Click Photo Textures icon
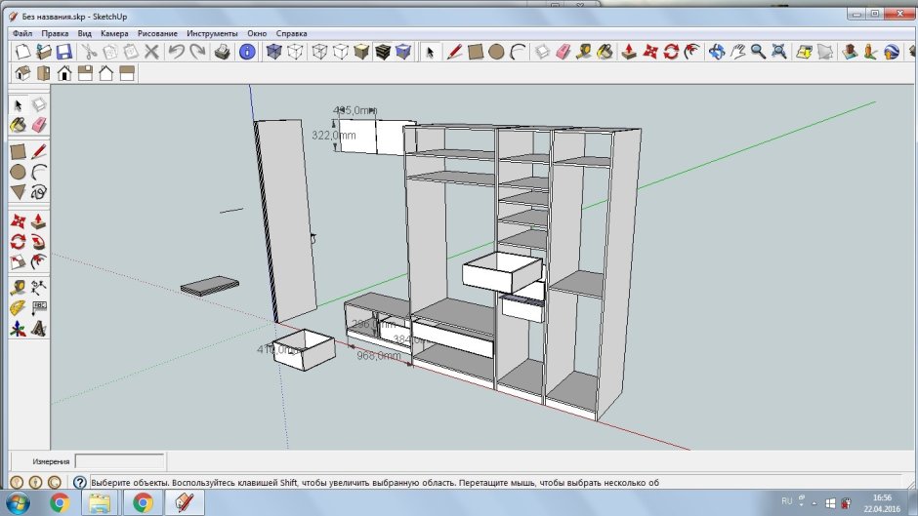The width and height of the screenshot is (918, 516). tap(870, 52)
